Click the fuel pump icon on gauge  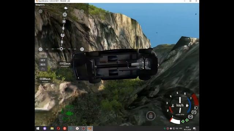[x=187, y=105]
